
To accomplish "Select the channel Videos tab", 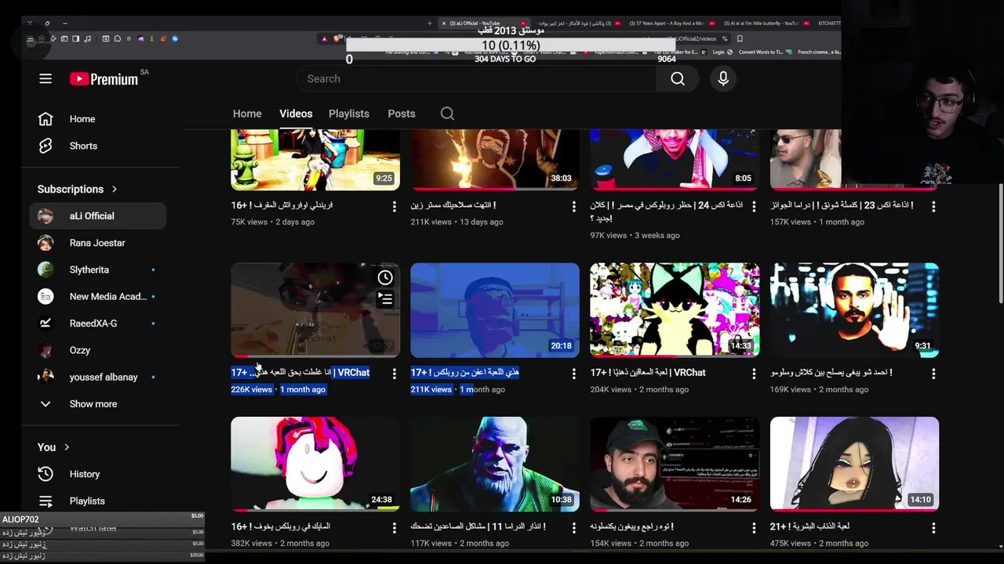I will tap(296, 114).
